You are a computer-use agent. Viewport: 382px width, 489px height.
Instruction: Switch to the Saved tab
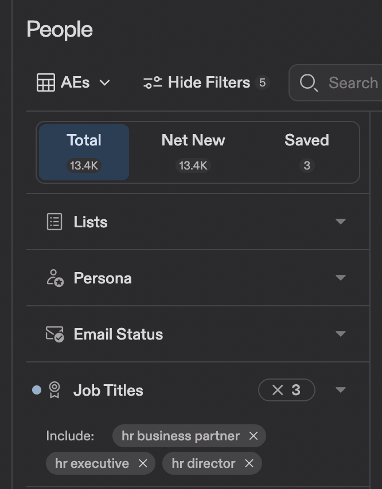(307, 152)
